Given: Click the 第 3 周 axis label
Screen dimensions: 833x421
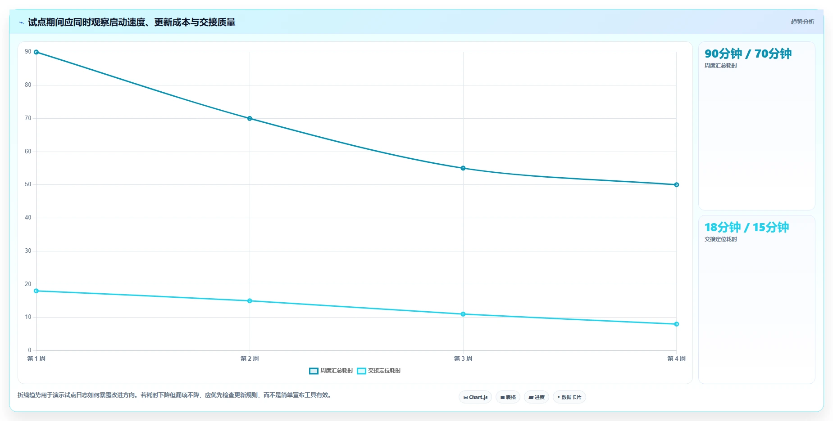Looking at the screenshot, I should 463,358.
